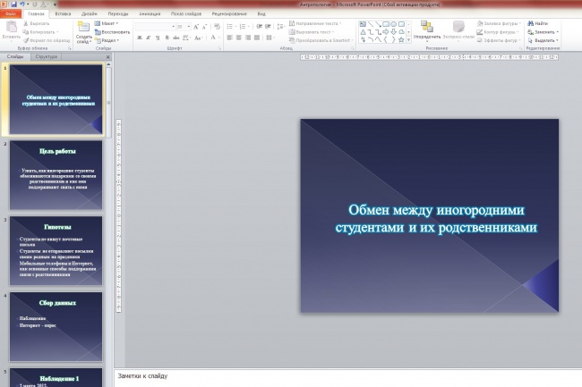Viewport: 582px width, 387px height.
Task: Select the left brace shape
Action: (x=386, y=39)
